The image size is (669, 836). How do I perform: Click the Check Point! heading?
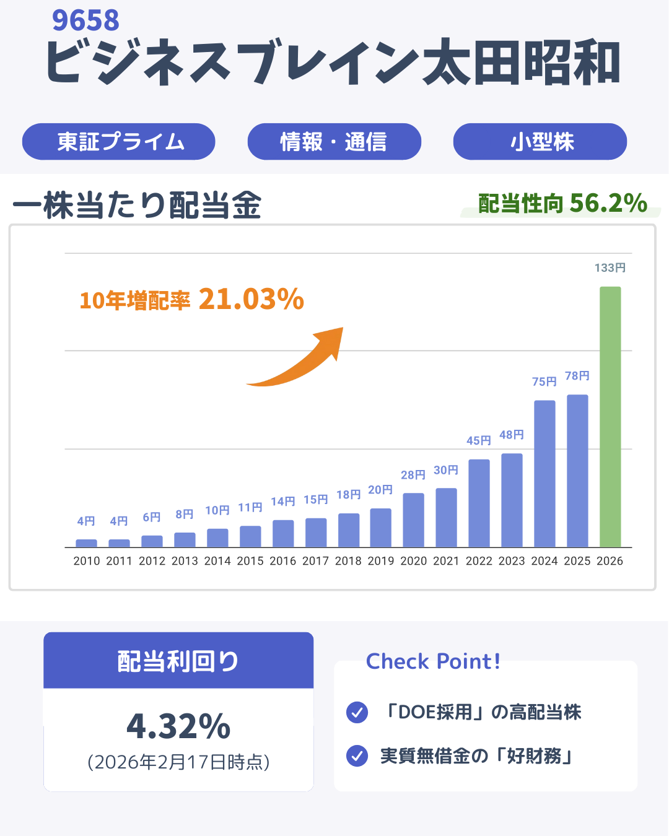point(433,661)
